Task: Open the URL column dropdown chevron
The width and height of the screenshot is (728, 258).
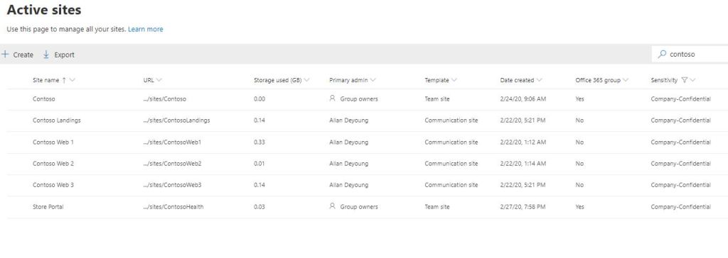Action: pos(159,80)
